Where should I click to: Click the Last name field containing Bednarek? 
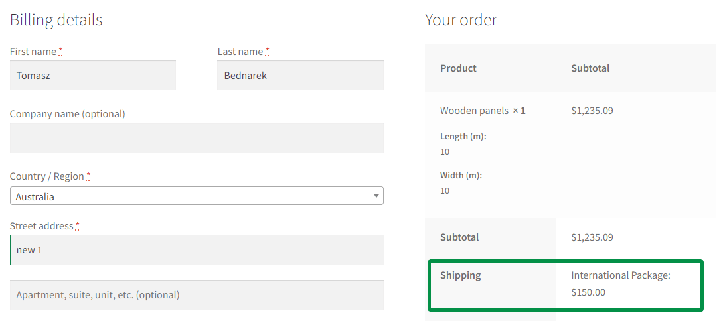[300, 76]
